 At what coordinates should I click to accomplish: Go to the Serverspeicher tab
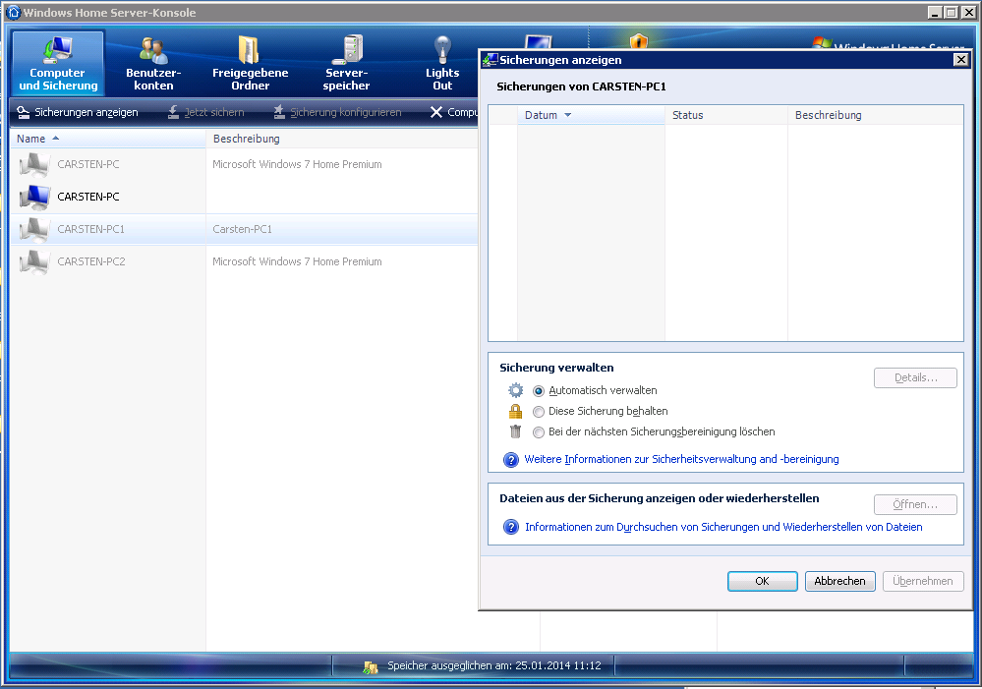point(346,63)
